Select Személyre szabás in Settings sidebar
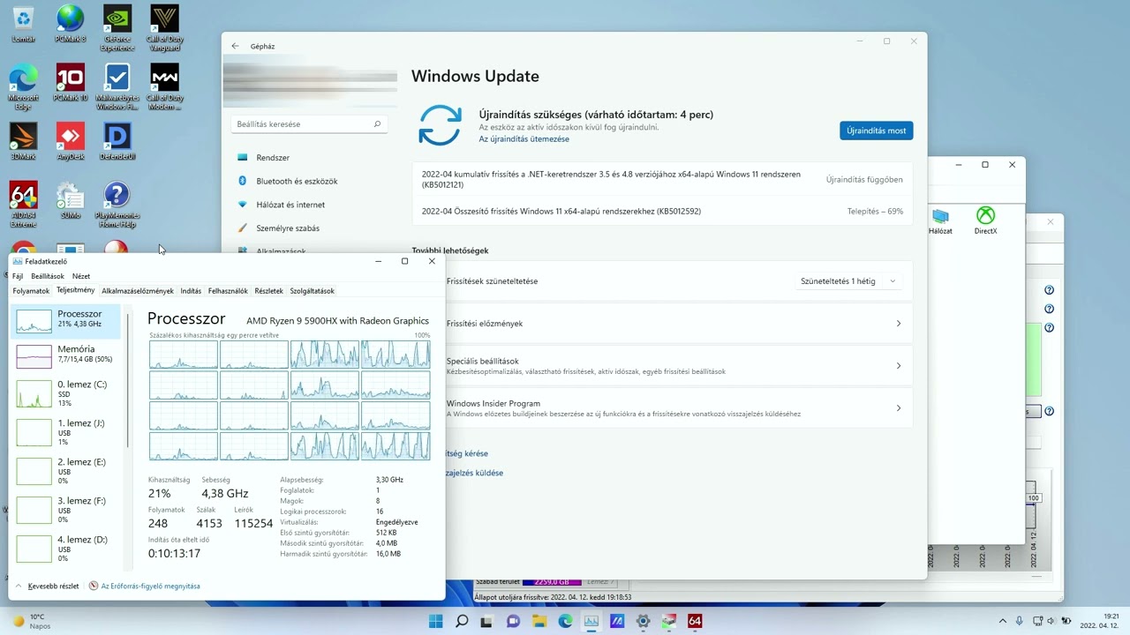1130x635 pixels. (x=310, y=228)
